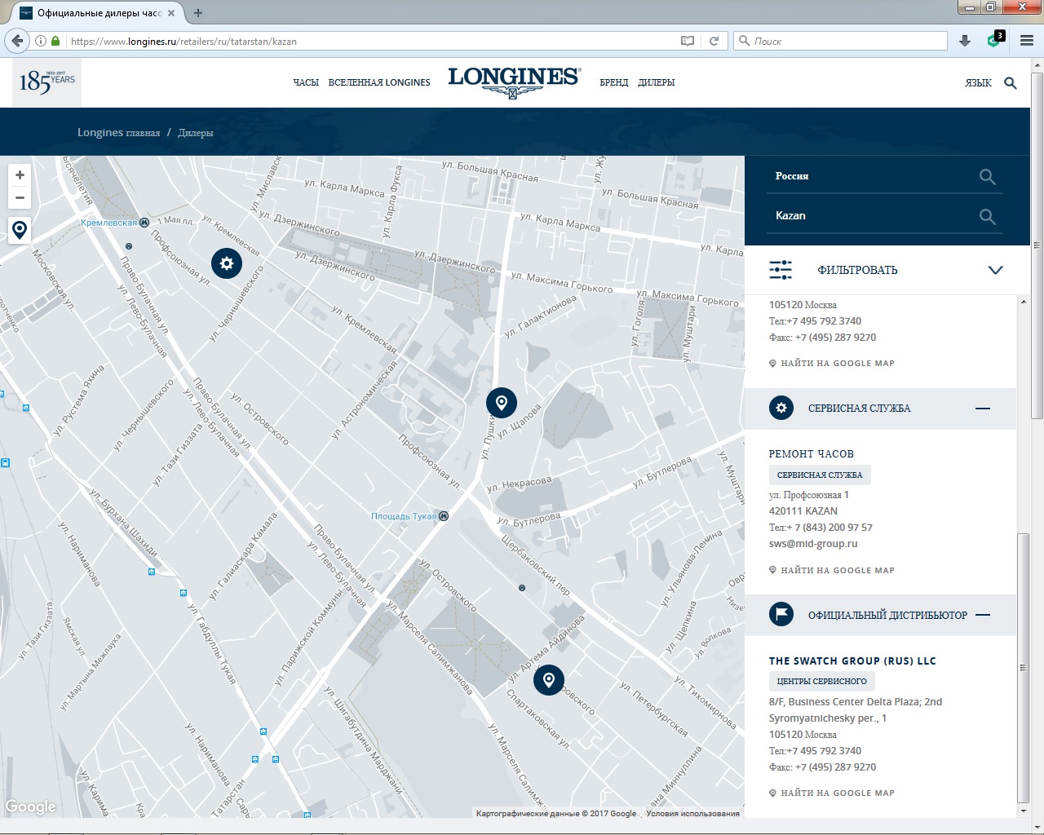
Task: Collapse the Сервисная служба section
Action: [x=983, y=408]
